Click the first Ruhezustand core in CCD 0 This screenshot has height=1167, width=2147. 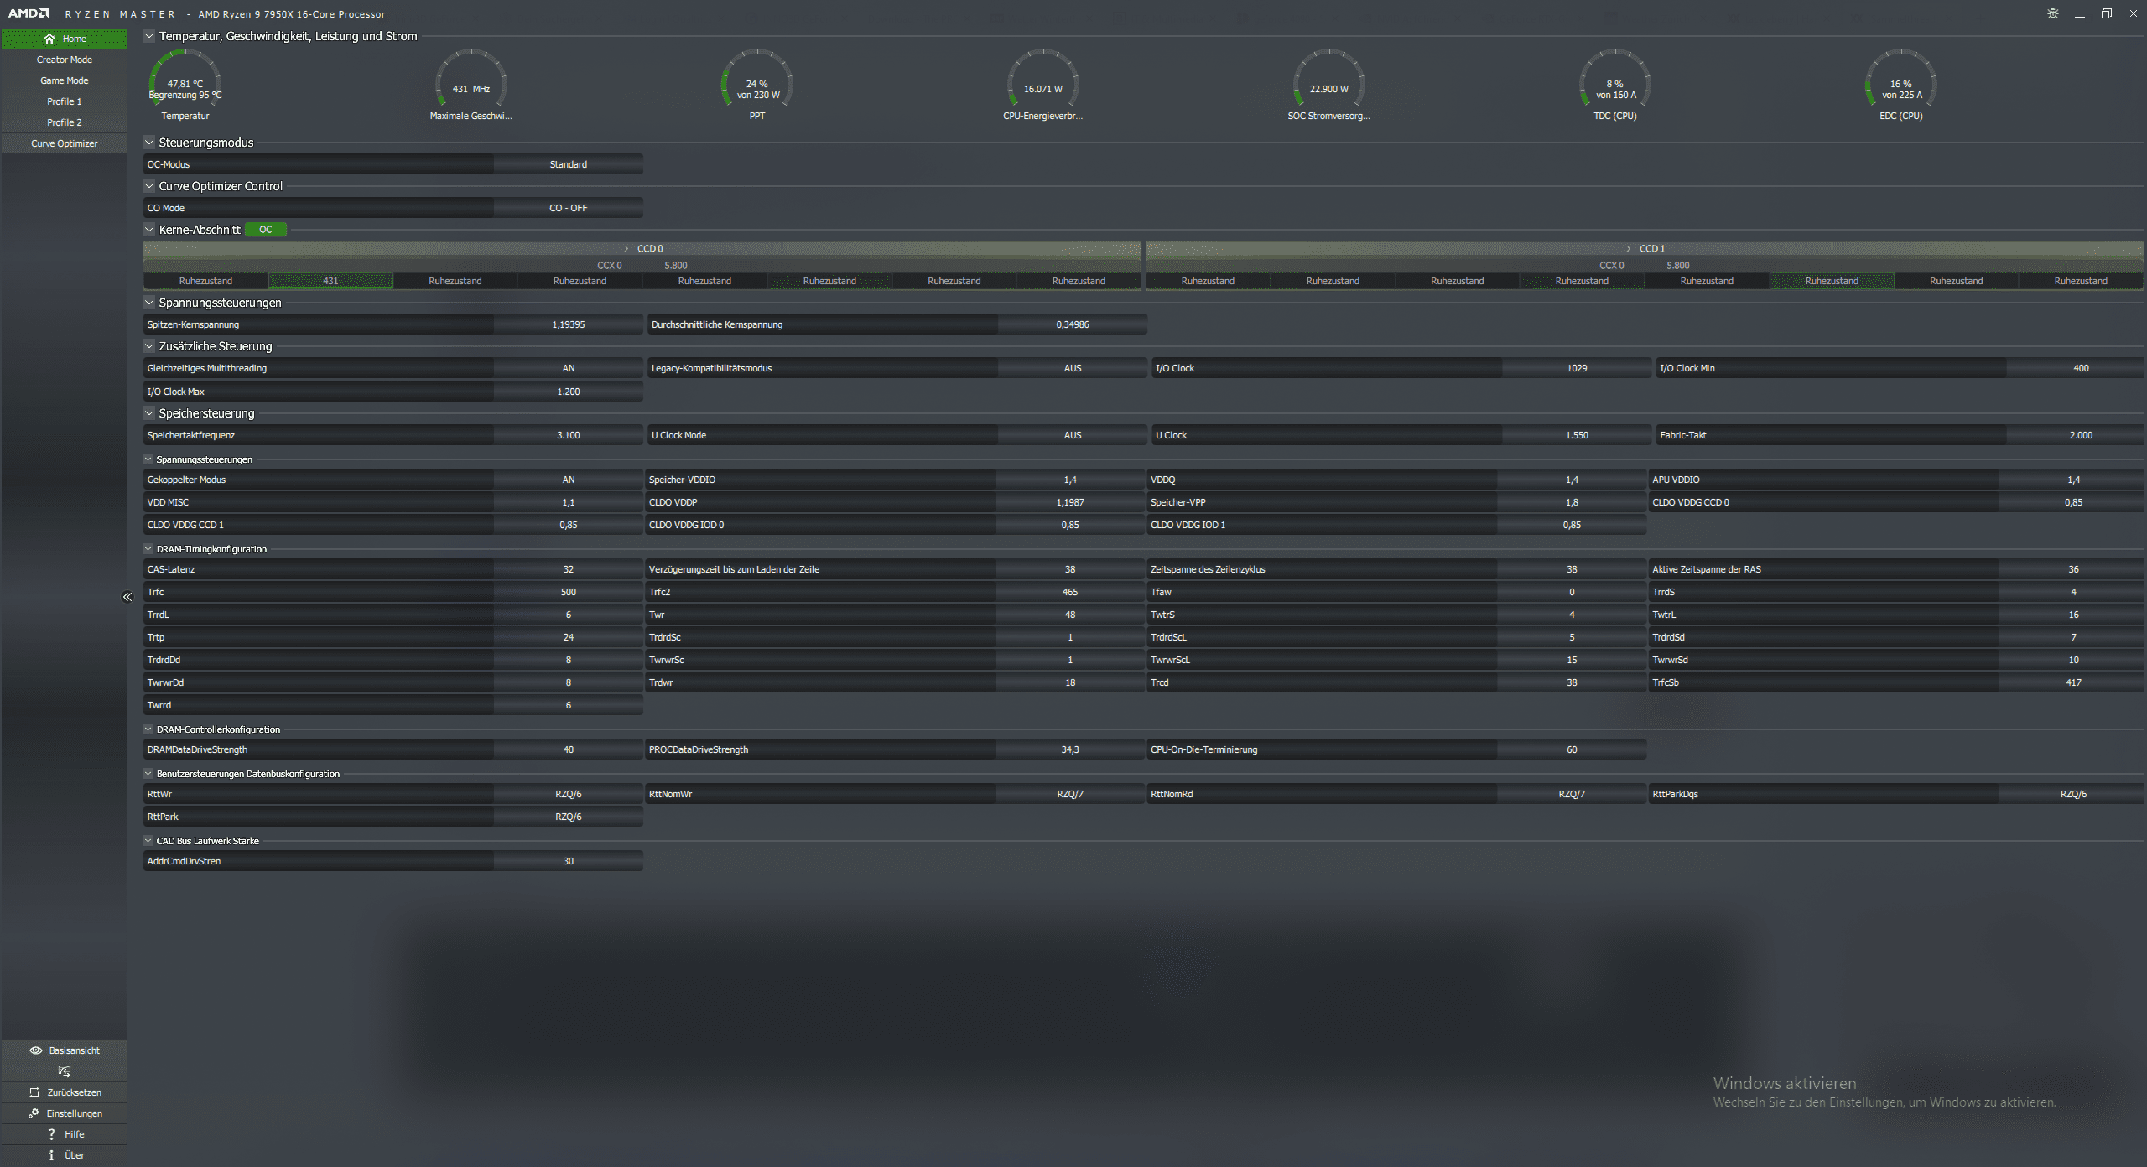205,281
